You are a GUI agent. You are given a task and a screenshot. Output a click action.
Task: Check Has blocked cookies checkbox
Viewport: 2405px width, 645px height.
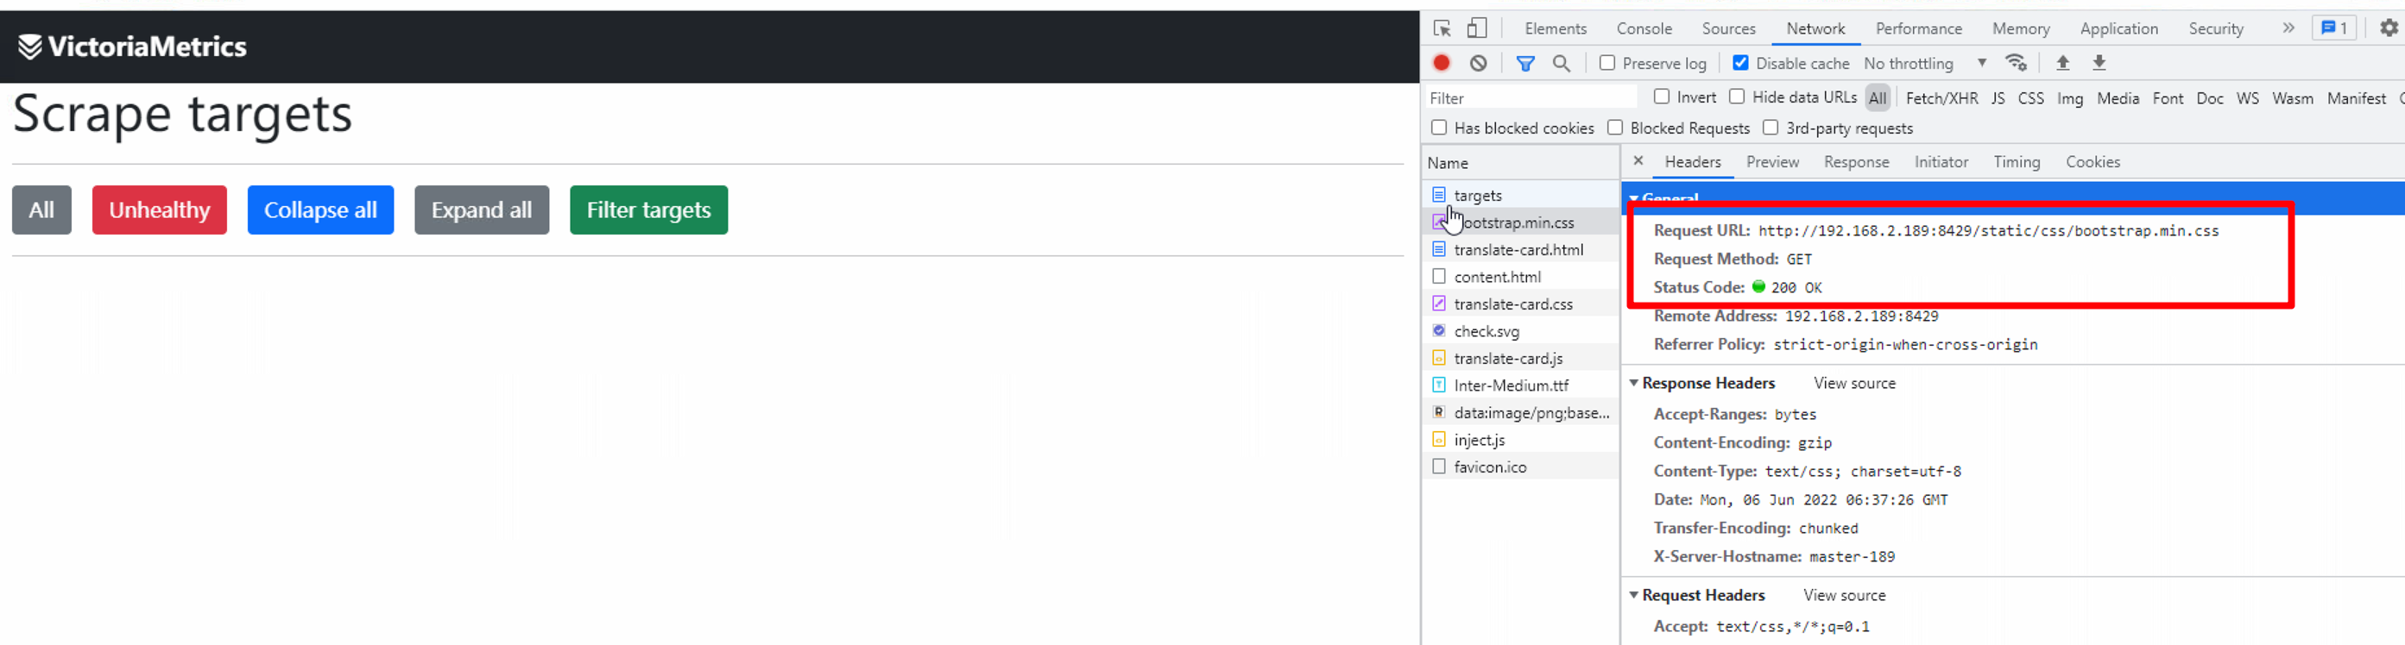tap(1439, 127)
